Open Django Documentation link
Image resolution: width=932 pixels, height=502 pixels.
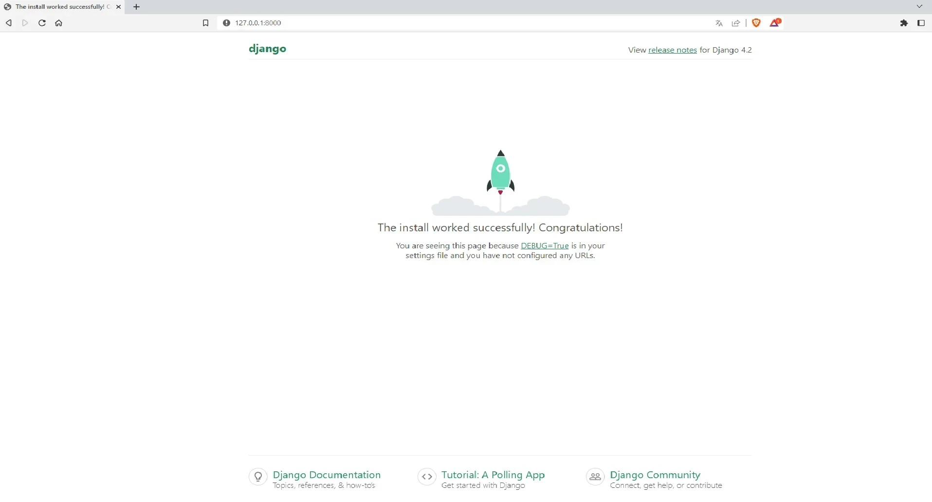pyautogui.click(x=327, y=475)
